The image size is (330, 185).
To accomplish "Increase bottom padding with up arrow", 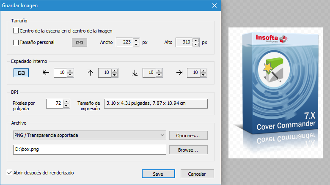I will [x=159, y=71].
